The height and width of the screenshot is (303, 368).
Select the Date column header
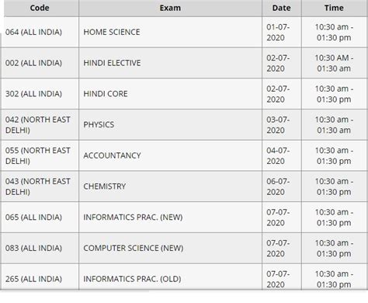[x=282, y=8]
